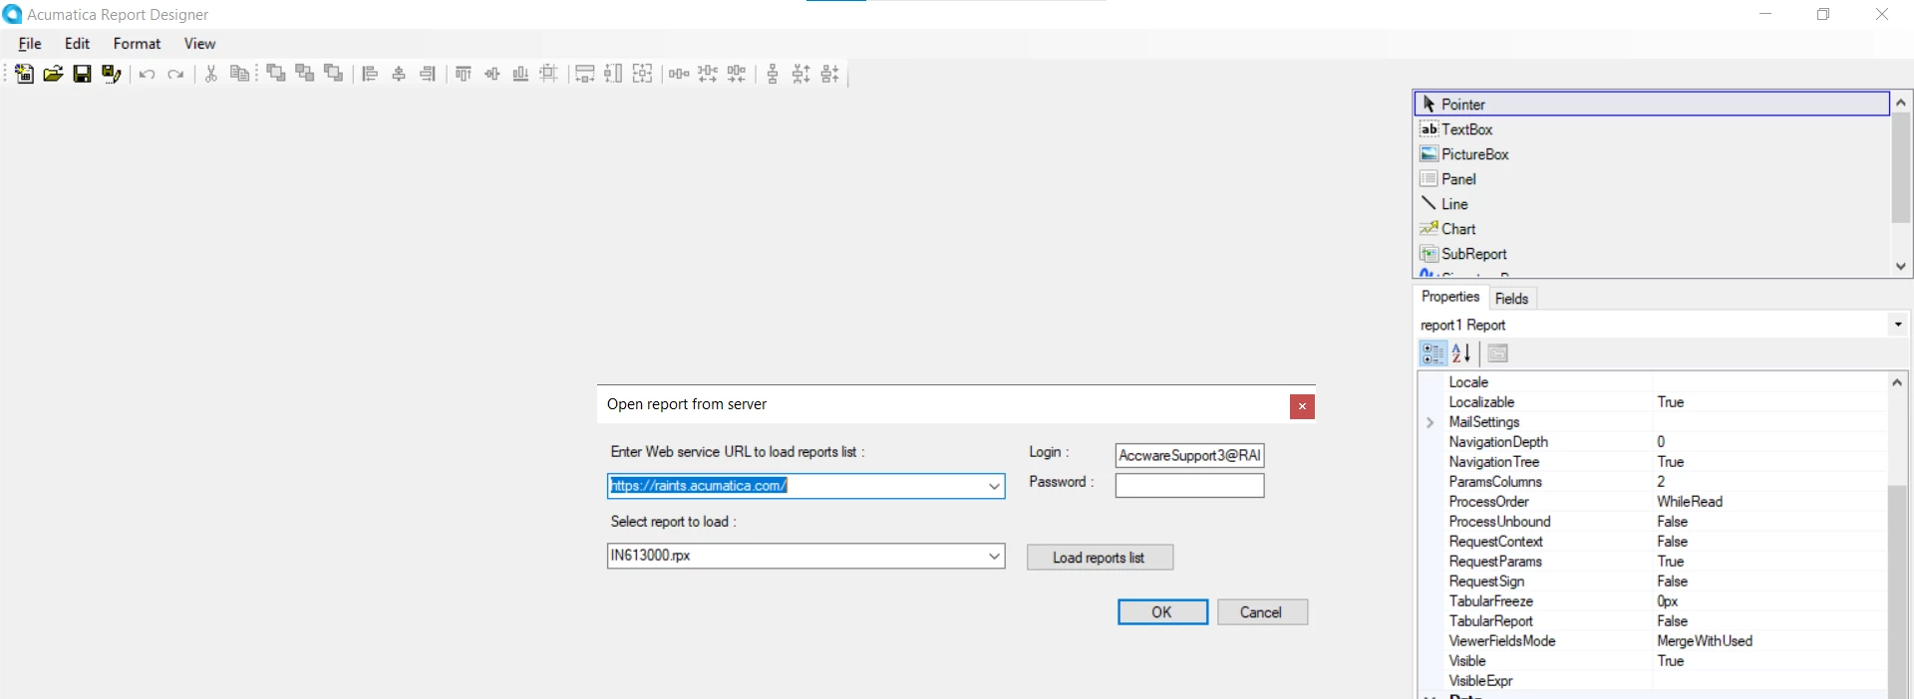Close the Open report from server dialog

point(1302,406)
